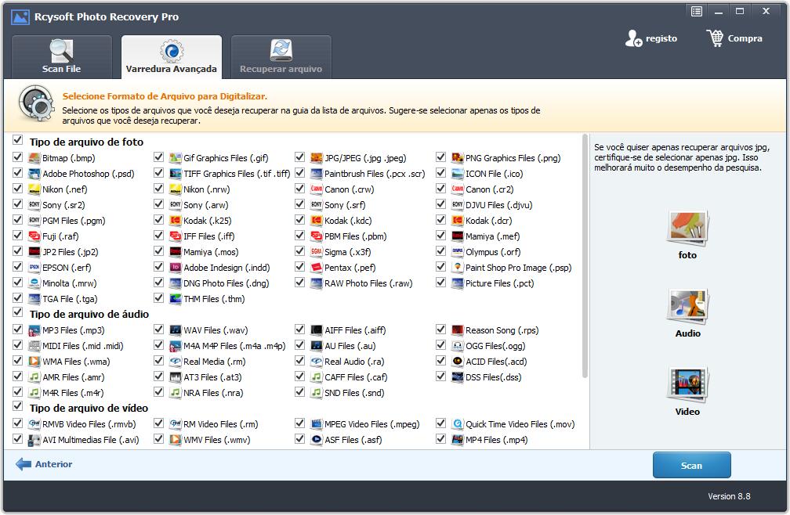Open the Recuperar arquivo tab
This screenshot has height=515, width=790.
pyautogui.click(x=281, y=57)
